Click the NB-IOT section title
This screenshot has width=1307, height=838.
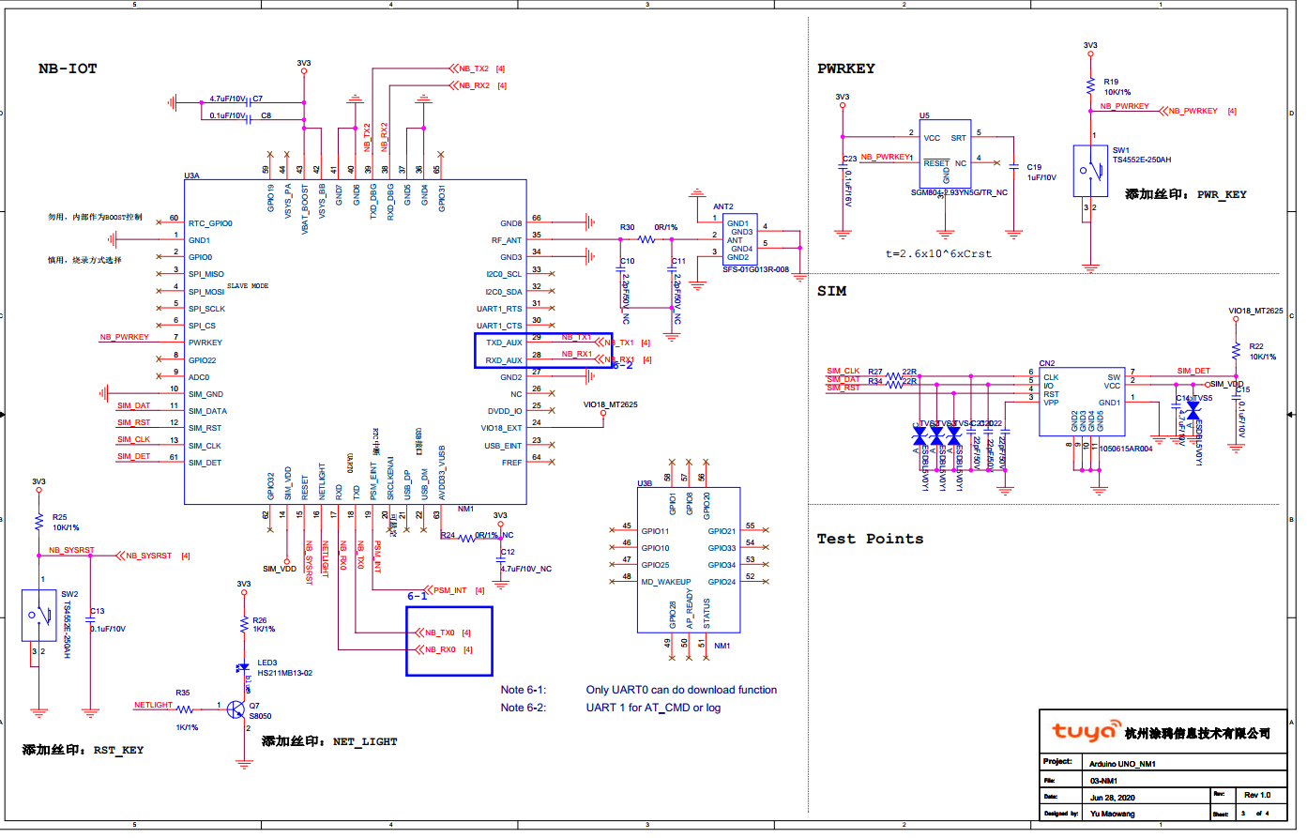click(x=68, y=69)
